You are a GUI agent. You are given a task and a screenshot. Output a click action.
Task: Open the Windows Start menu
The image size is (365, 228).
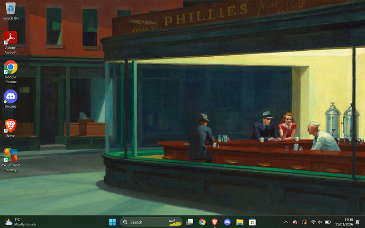click(113, 222)
